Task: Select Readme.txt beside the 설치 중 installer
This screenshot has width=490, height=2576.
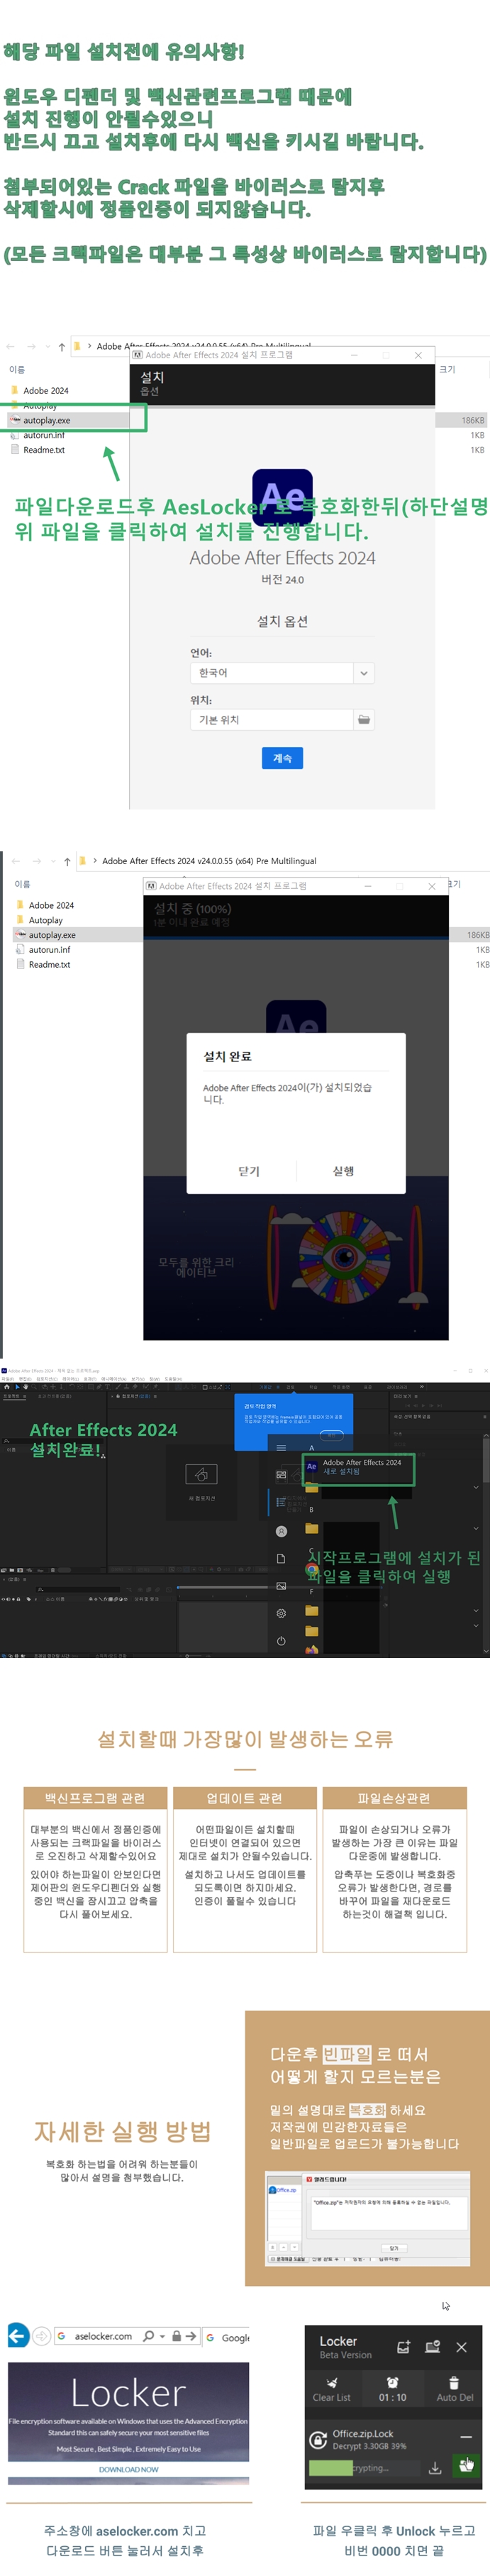Action: click(x=49, y=965)
